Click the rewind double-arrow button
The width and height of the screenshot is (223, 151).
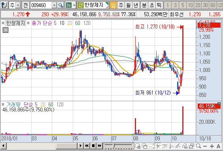(87, 146)
